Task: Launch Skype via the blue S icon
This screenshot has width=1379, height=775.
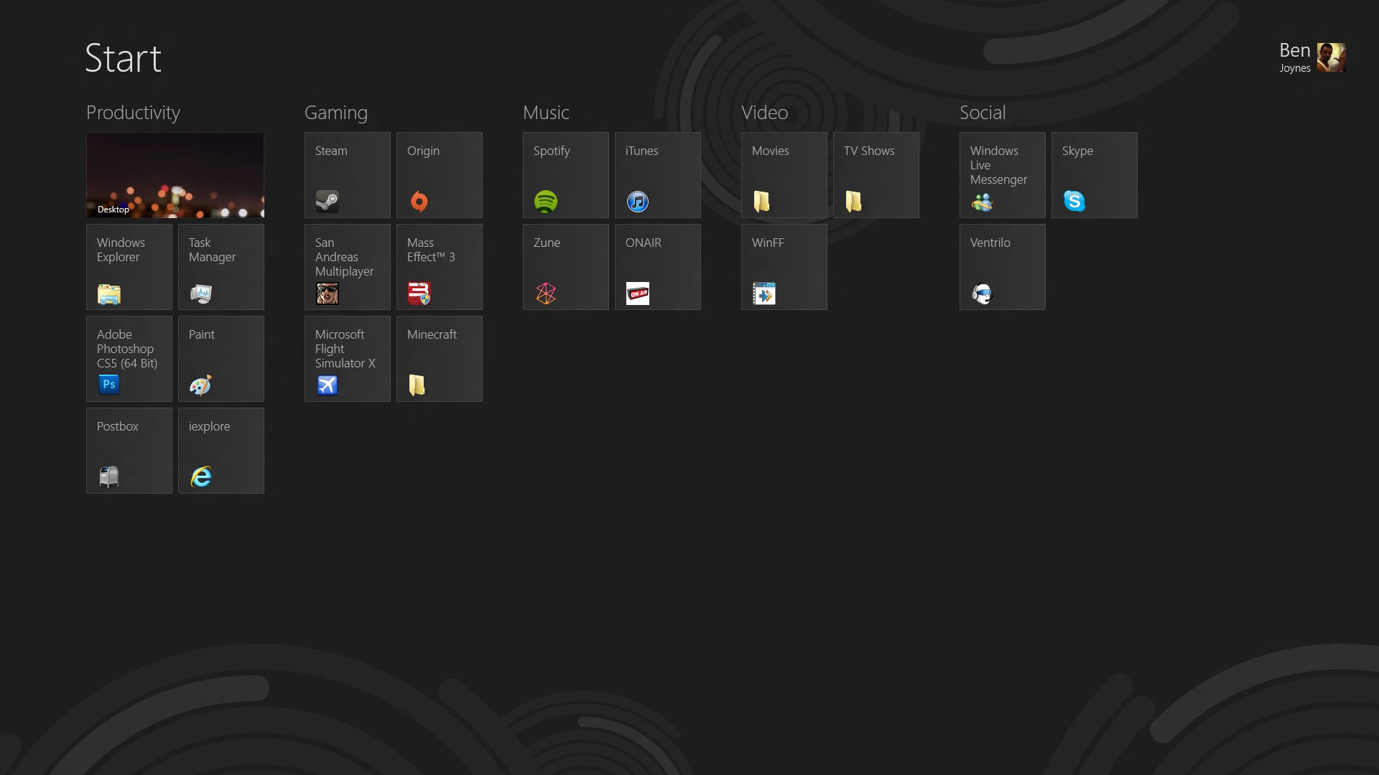Action: 1074,202
